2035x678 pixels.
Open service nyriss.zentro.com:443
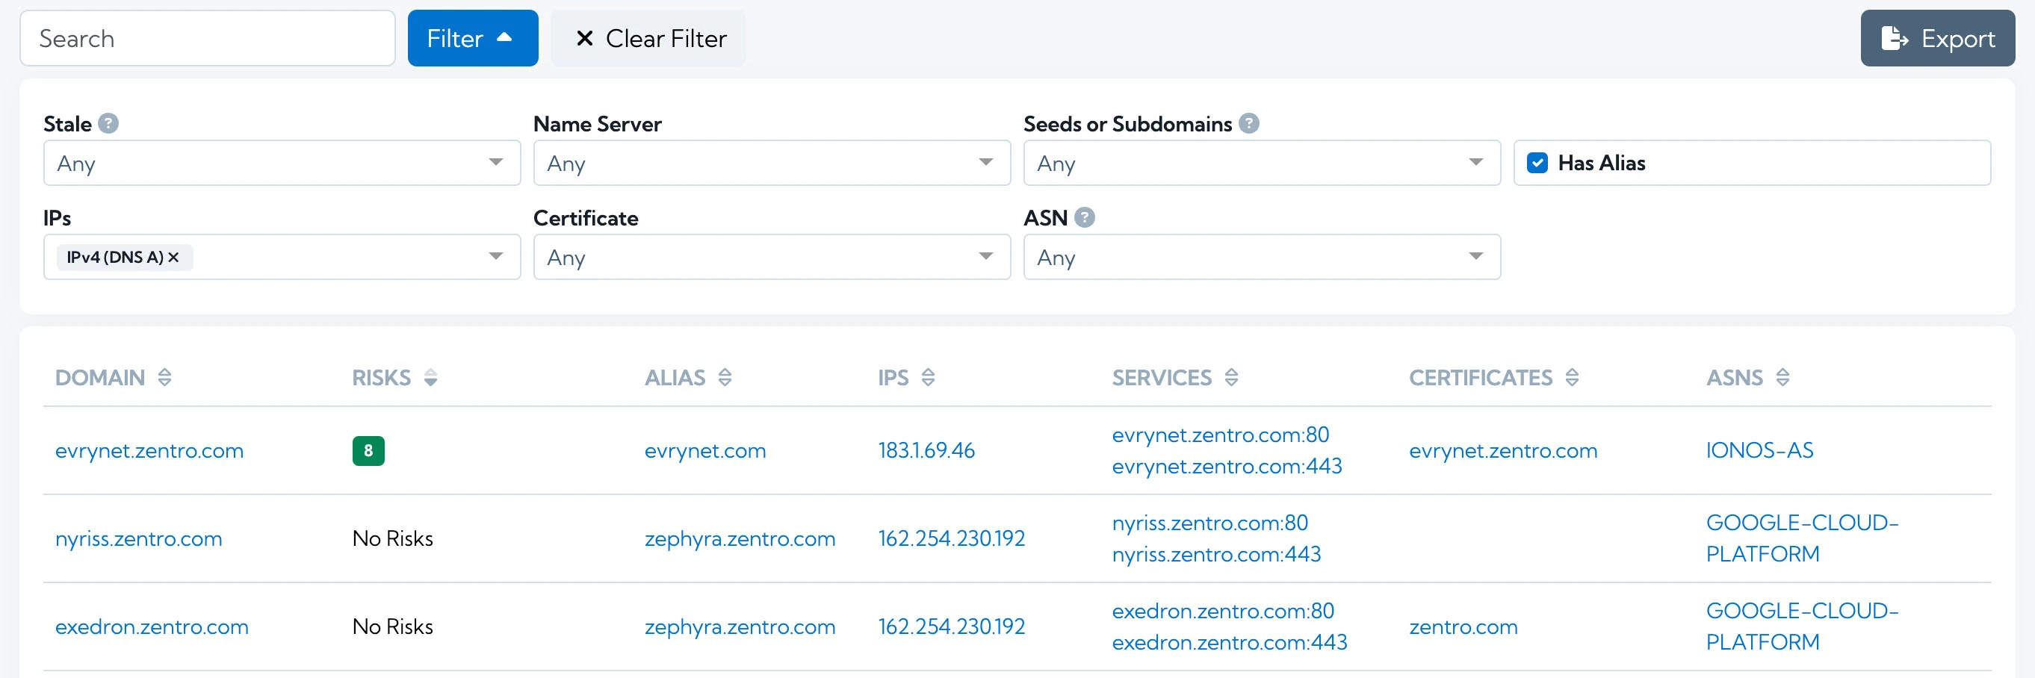1216,555
